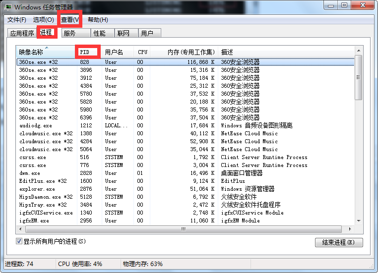The width and height of the screenshot is (378, 273).
Task: Select csrss.exe process with PID 776
Action: point(186,165)
